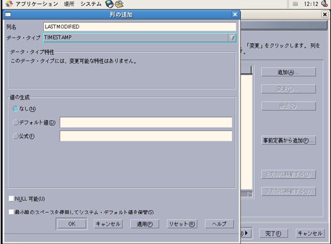Open the システム menu

click(x=91, y=4)
